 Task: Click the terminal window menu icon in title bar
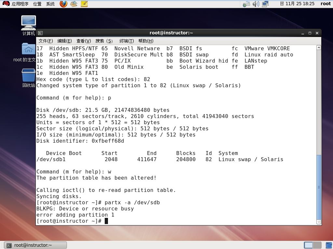40,33
